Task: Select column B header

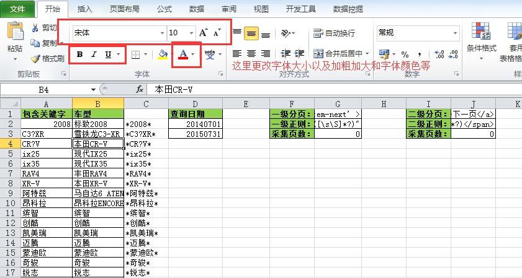Action: pos(98,104)
